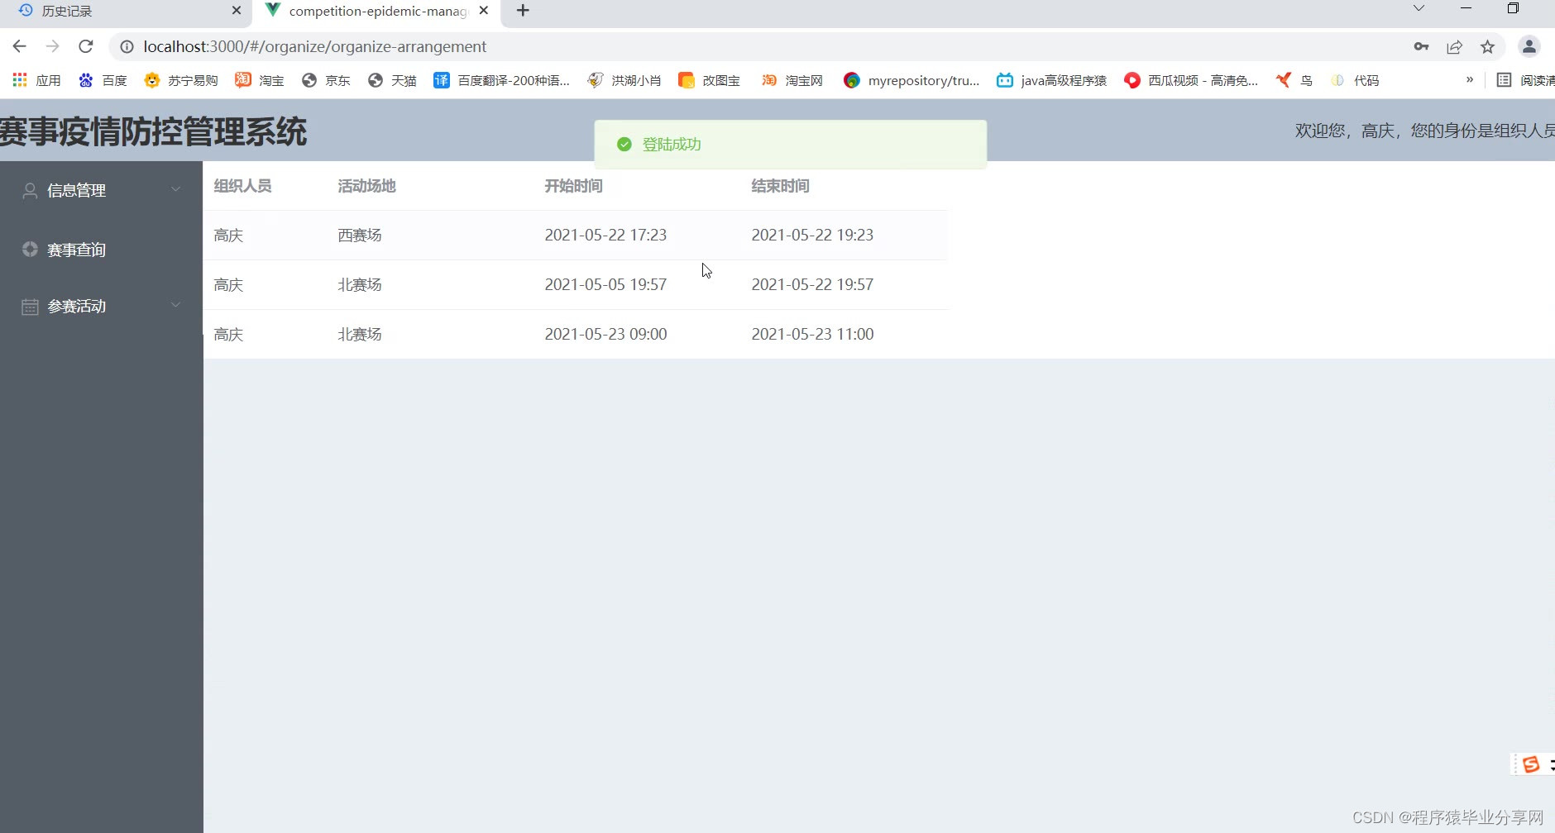Screen dimensions: 1555x833
Task: Click the 组织人员 column header
Action: click(x=242, y=186)
